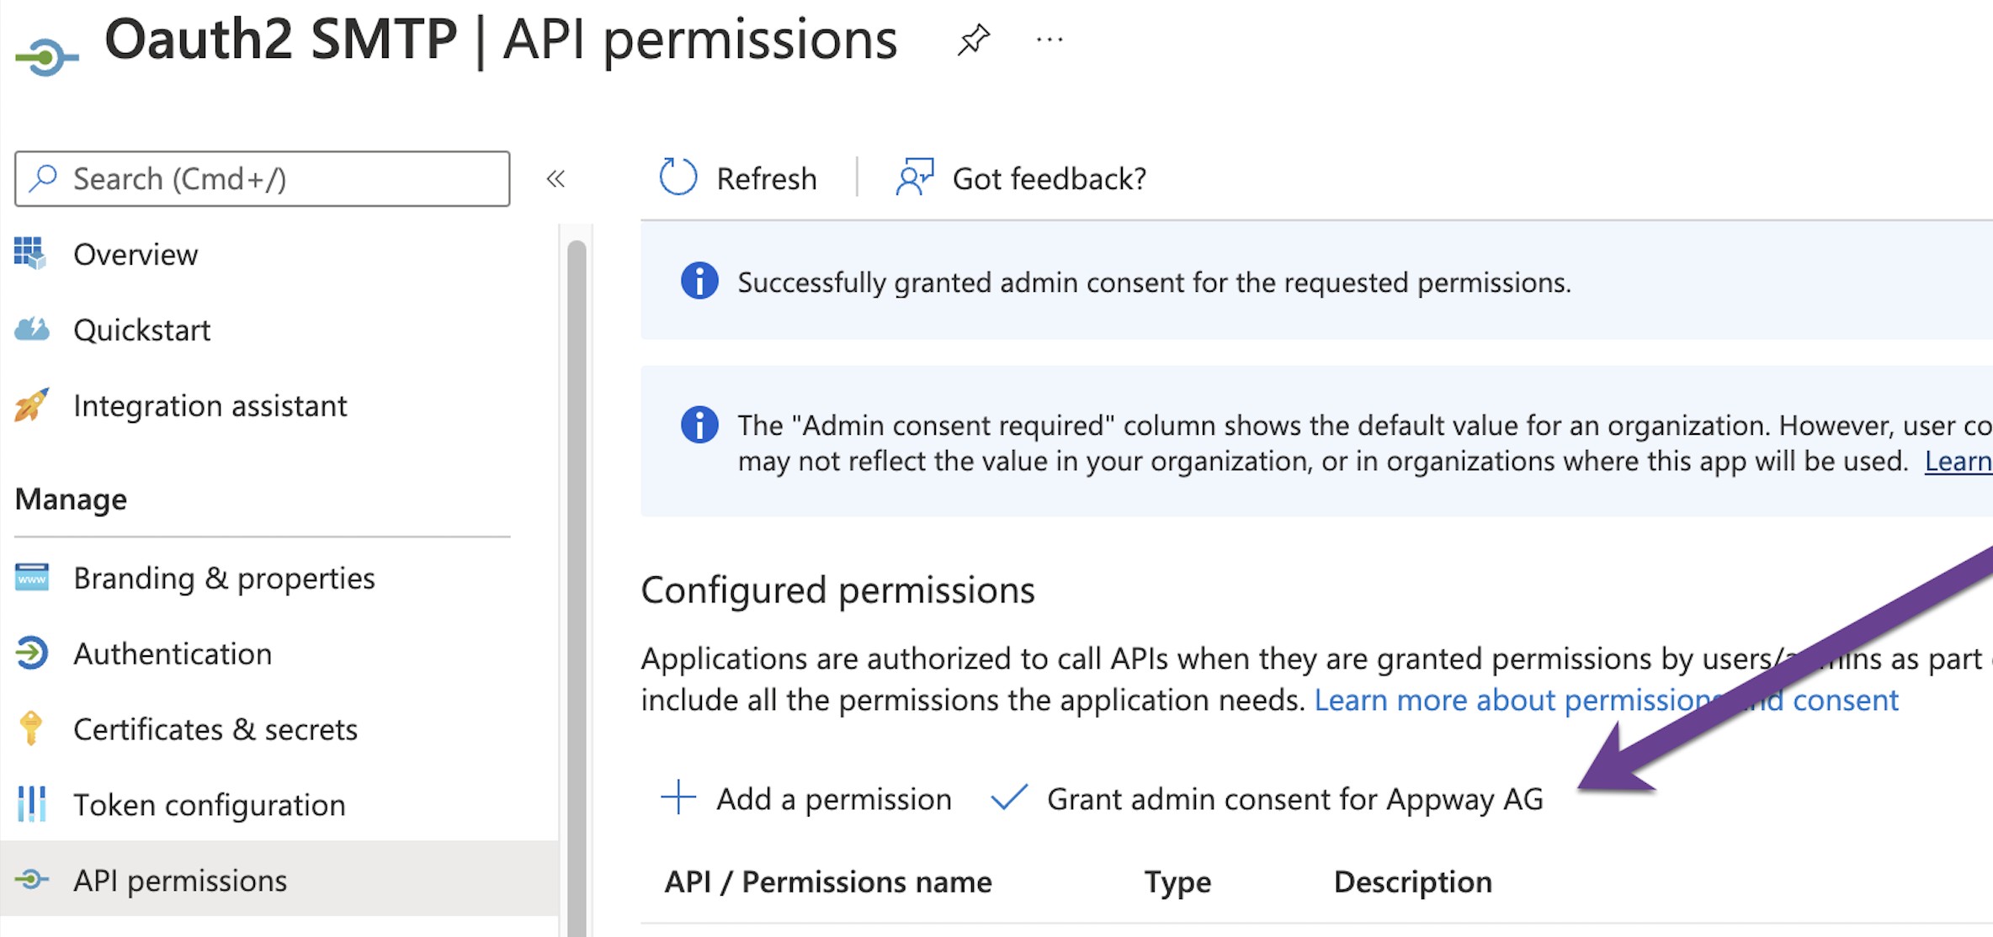Viewport: 1993px width, 937px height.
Task: Click the Integration assistant rocket icon
Action: [x=32, y=405]
